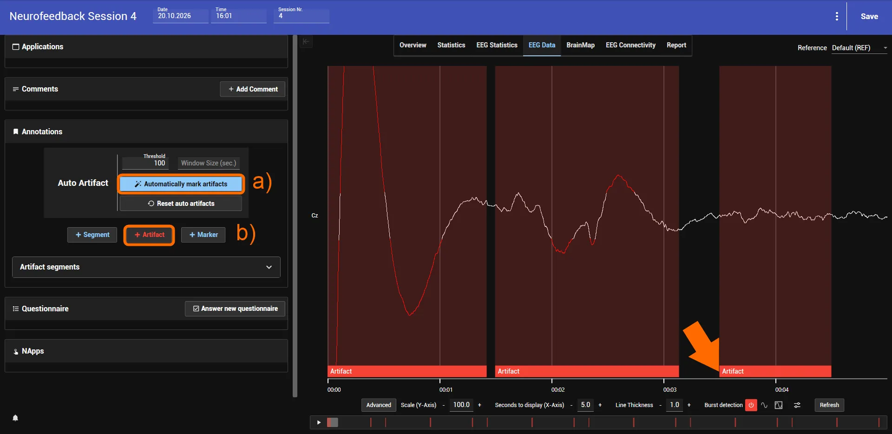This screenshot has height=434, width=892.
Task: Click Automatically mark artifacts button
Action: click(181, 184)
